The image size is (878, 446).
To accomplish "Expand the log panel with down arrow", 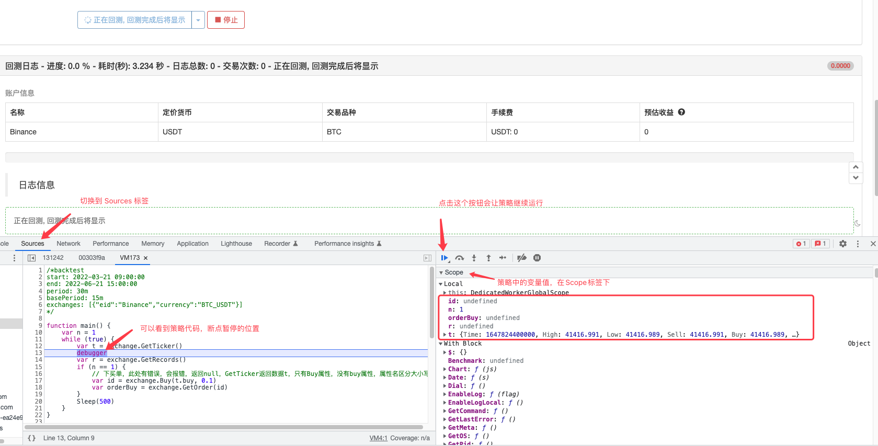I will (856, 178).
